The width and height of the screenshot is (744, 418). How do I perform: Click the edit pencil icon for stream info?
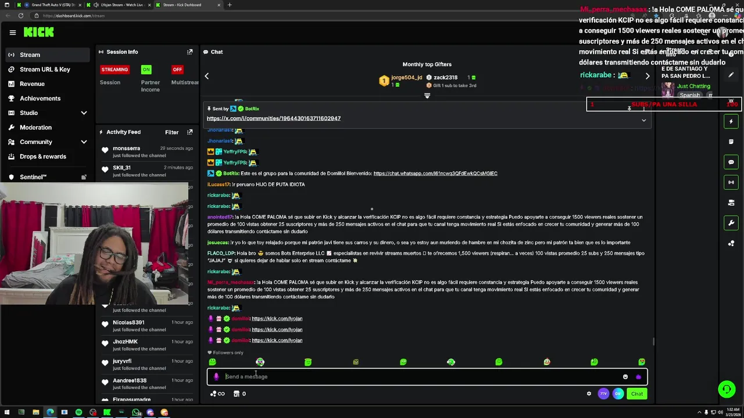click(x=731, y=75)
